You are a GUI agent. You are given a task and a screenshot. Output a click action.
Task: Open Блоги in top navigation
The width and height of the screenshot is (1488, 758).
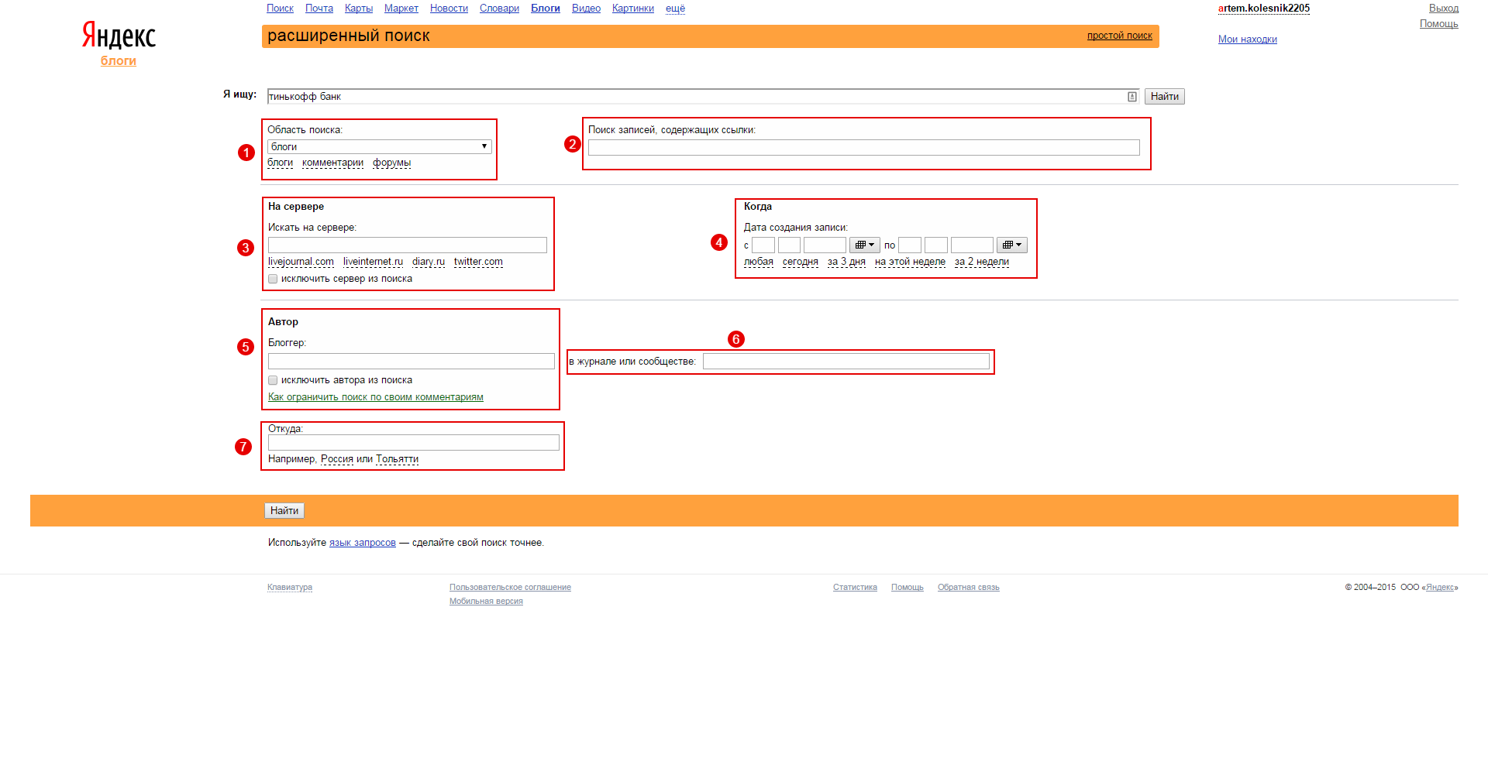pos(546,9)
